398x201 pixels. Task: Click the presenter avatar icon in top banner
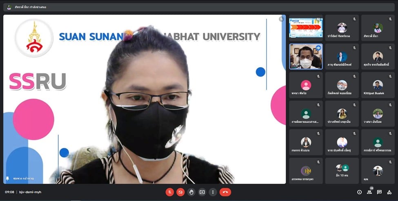[9, 7]
